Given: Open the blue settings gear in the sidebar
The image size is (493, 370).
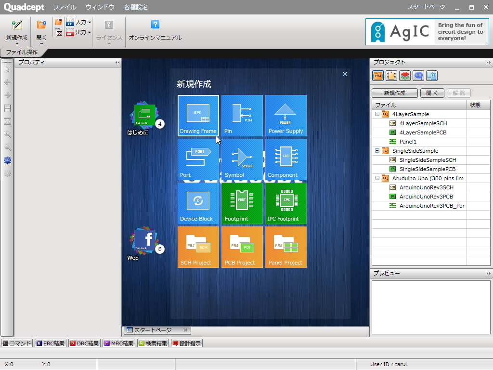Looking at the screenshot, I should coord(7,160).
